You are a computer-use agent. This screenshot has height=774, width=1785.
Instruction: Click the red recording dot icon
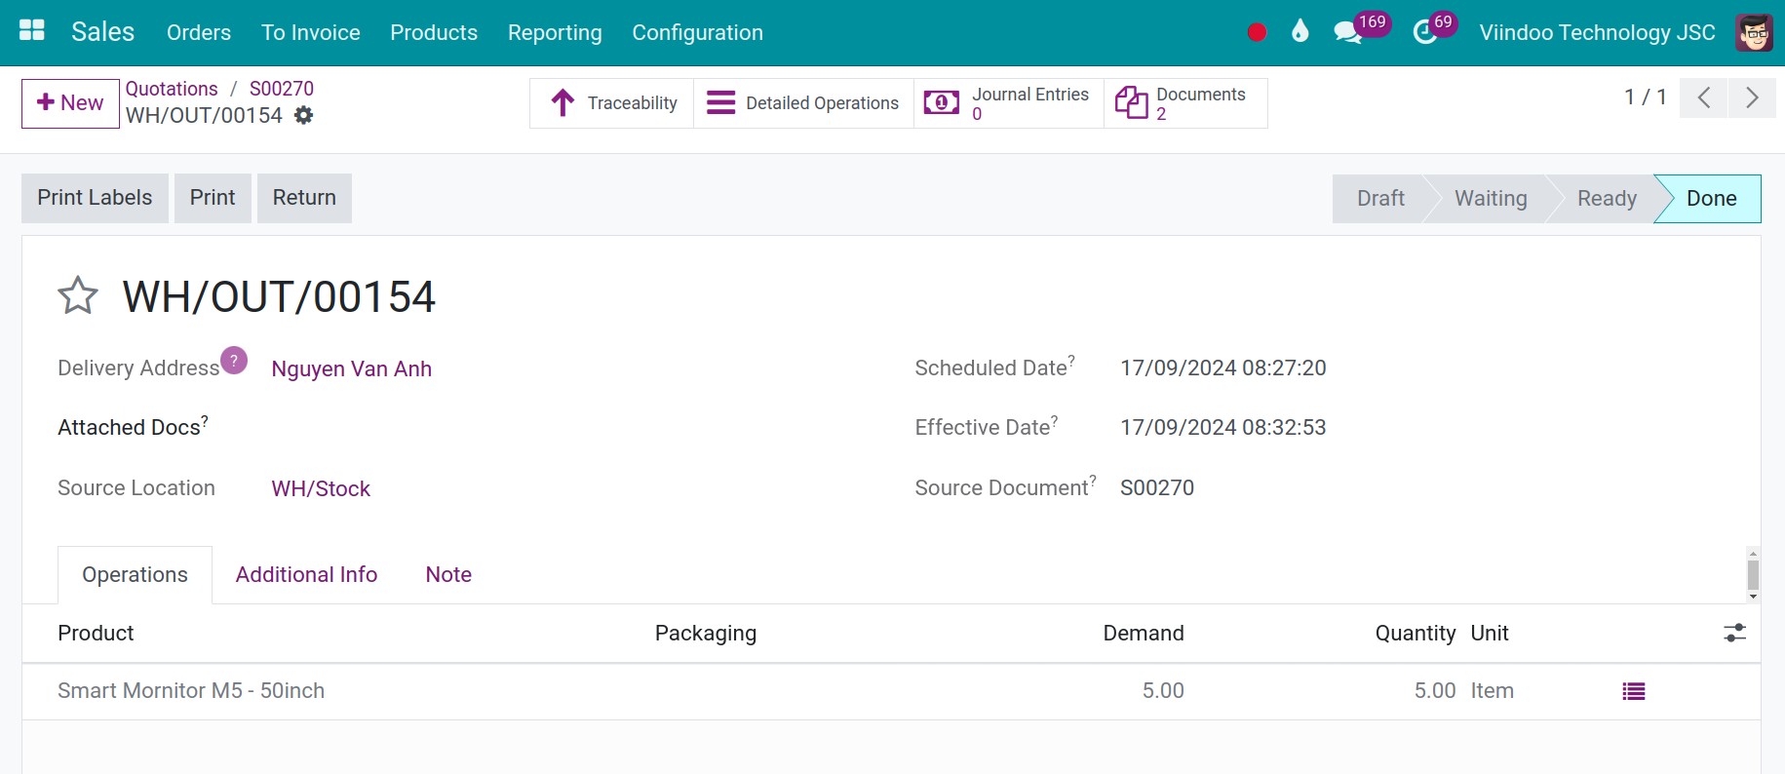point(1257,32)
